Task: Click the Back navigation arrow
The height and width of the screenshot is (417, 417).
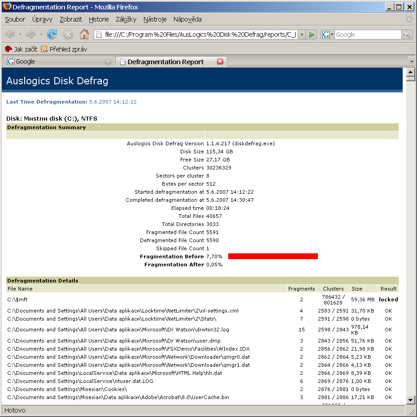Action: (10, 35)
